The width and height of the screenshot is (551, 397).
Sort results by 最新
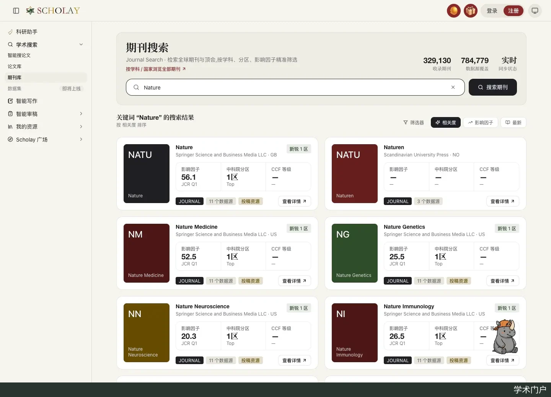(x=514, y=122)
